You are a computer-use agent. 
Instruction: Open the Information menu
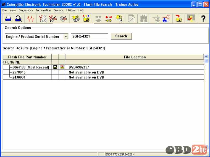click(x=44, y=10)
